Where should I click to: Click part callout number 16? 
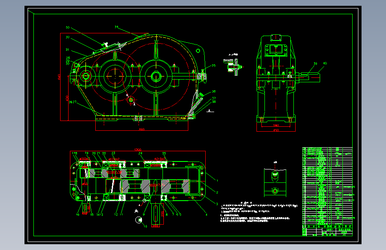point(77,214)
